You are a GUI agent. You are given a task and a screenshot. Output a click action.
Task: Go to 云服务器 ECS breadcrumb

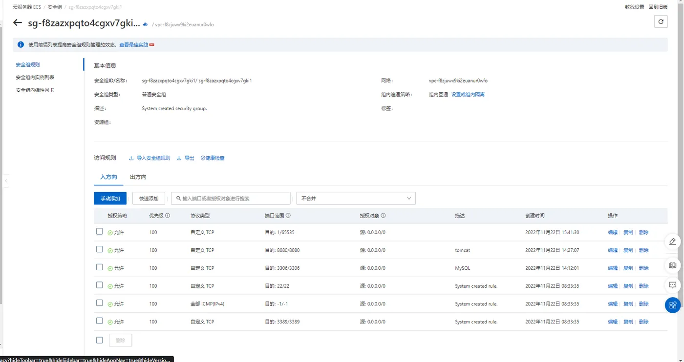pos(27,7)
